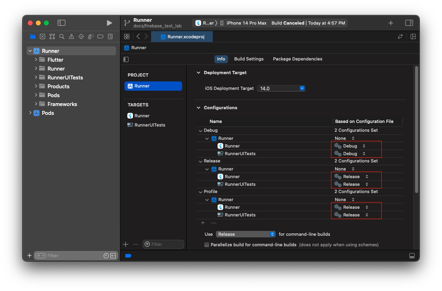
Task: Click Runner in the jump bar
Action: pos(135,48)
